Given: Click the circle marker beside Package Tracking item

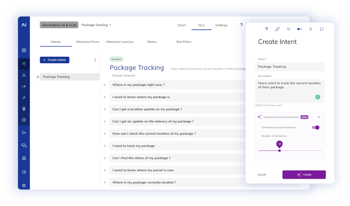Looking at the screenshot, I should click(38, 77).
